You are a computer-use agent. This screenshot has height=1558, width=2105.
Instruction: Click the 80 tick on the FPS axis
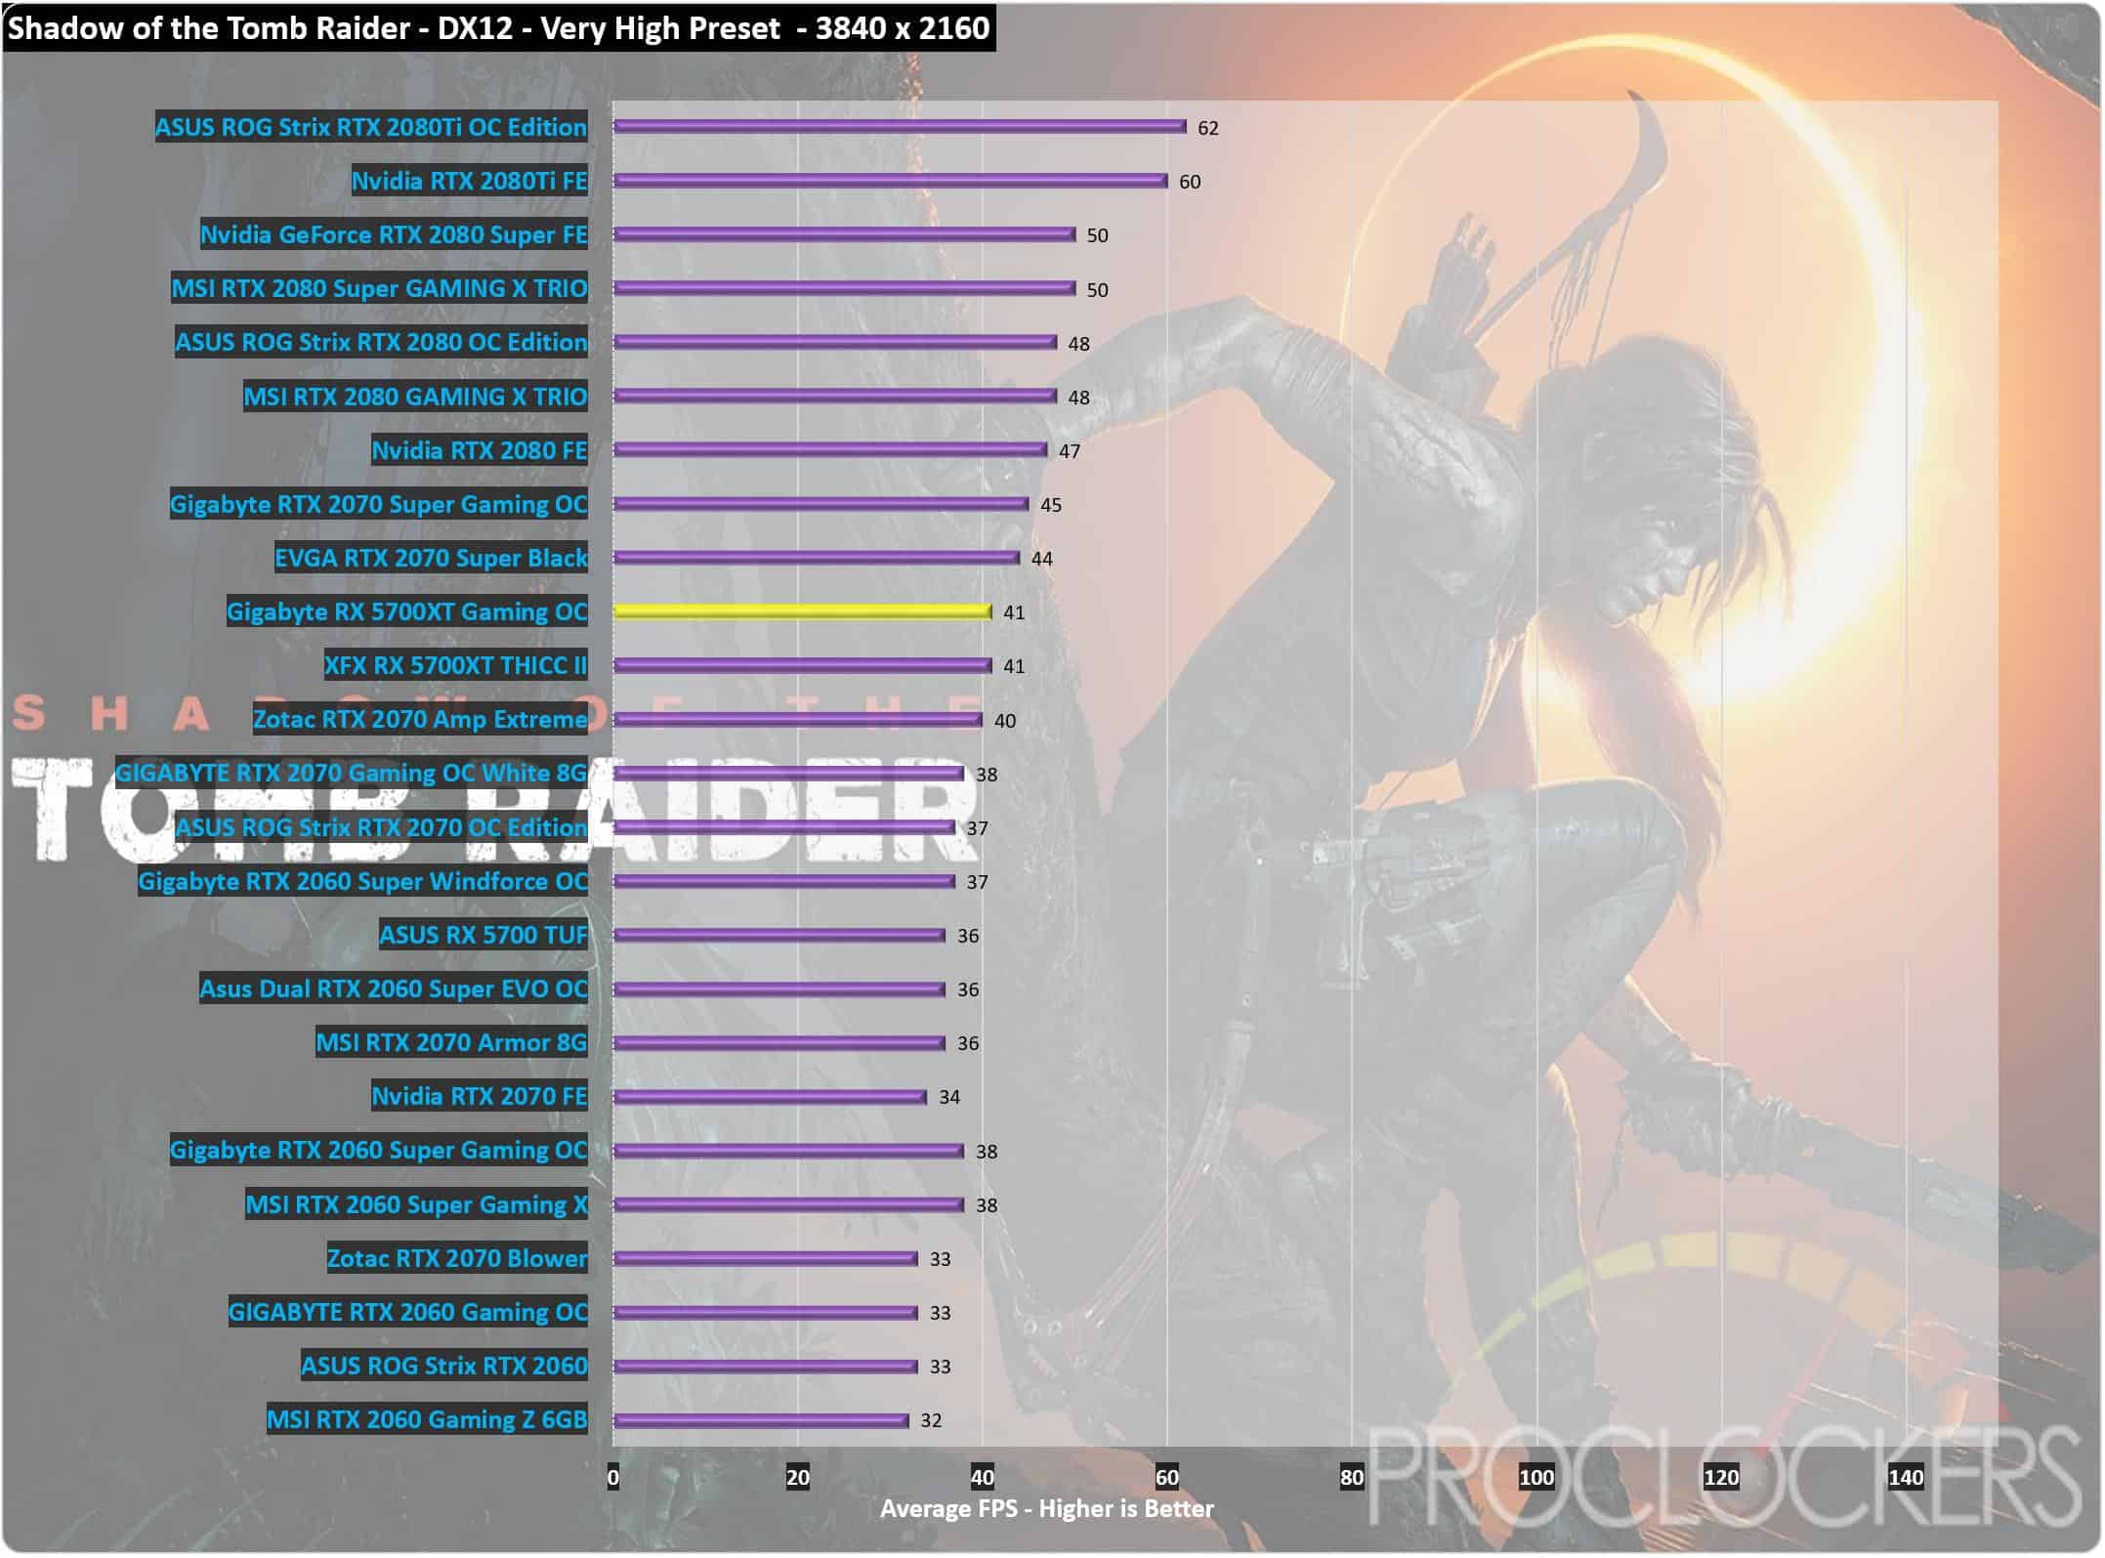pos(1352,1478)
